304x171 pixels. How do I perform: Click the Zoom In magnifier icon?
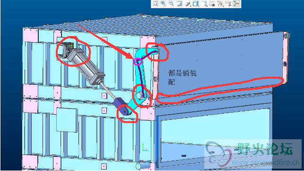click(x=164, y=3)
